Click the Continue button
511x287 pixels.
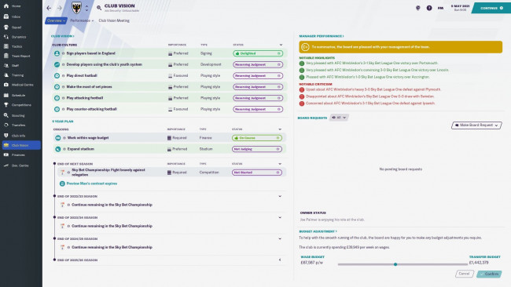coord(491,8)
